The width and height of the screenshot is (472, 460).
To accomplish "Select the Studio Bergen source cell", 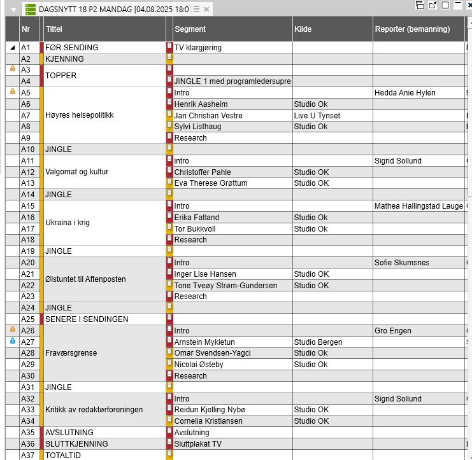I will (x=333, y=342).
